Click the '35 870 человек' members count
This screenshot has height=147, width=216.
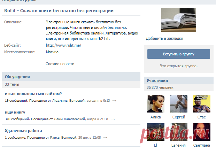pos(160,87)
